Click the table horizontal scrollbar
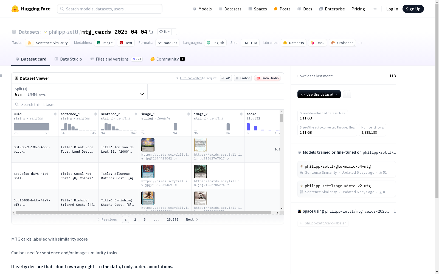 [143, 213]
